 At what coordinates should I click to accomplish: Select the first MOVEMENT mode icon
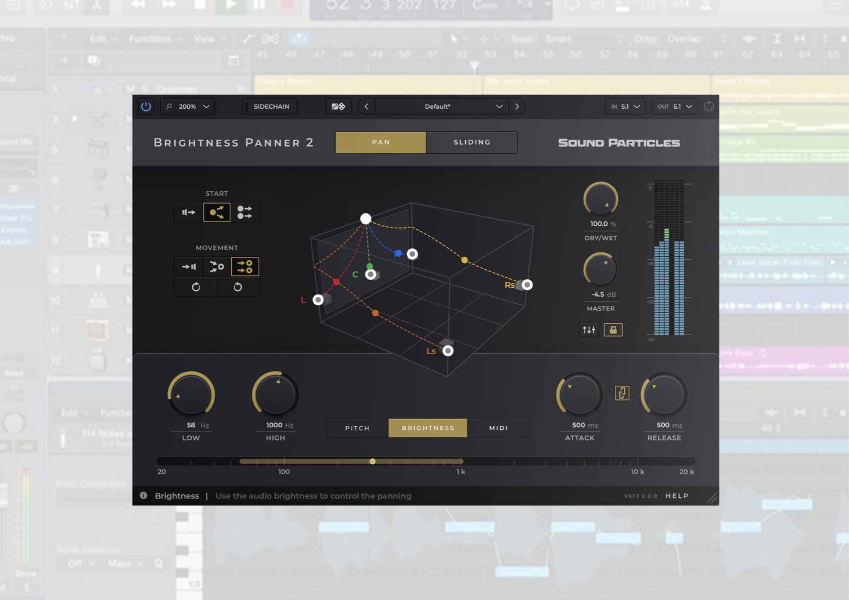click(x=188, y=266)
